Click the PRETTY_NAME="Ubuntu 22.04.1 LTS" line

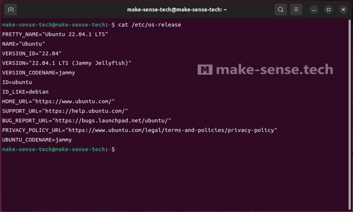click(x=55, y=34)
